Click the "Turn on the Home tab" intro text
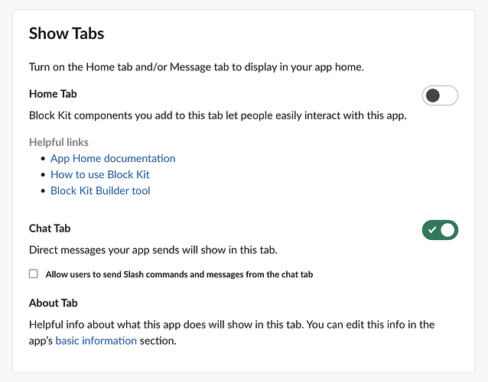Screen dimensions: 488x382 196,66
